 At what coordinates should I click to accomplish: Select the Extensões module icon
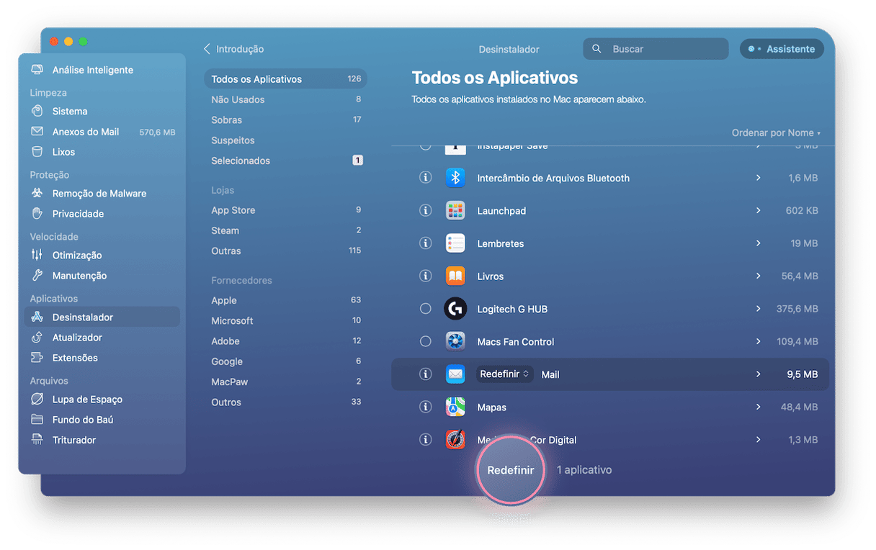tap(37, 358)
